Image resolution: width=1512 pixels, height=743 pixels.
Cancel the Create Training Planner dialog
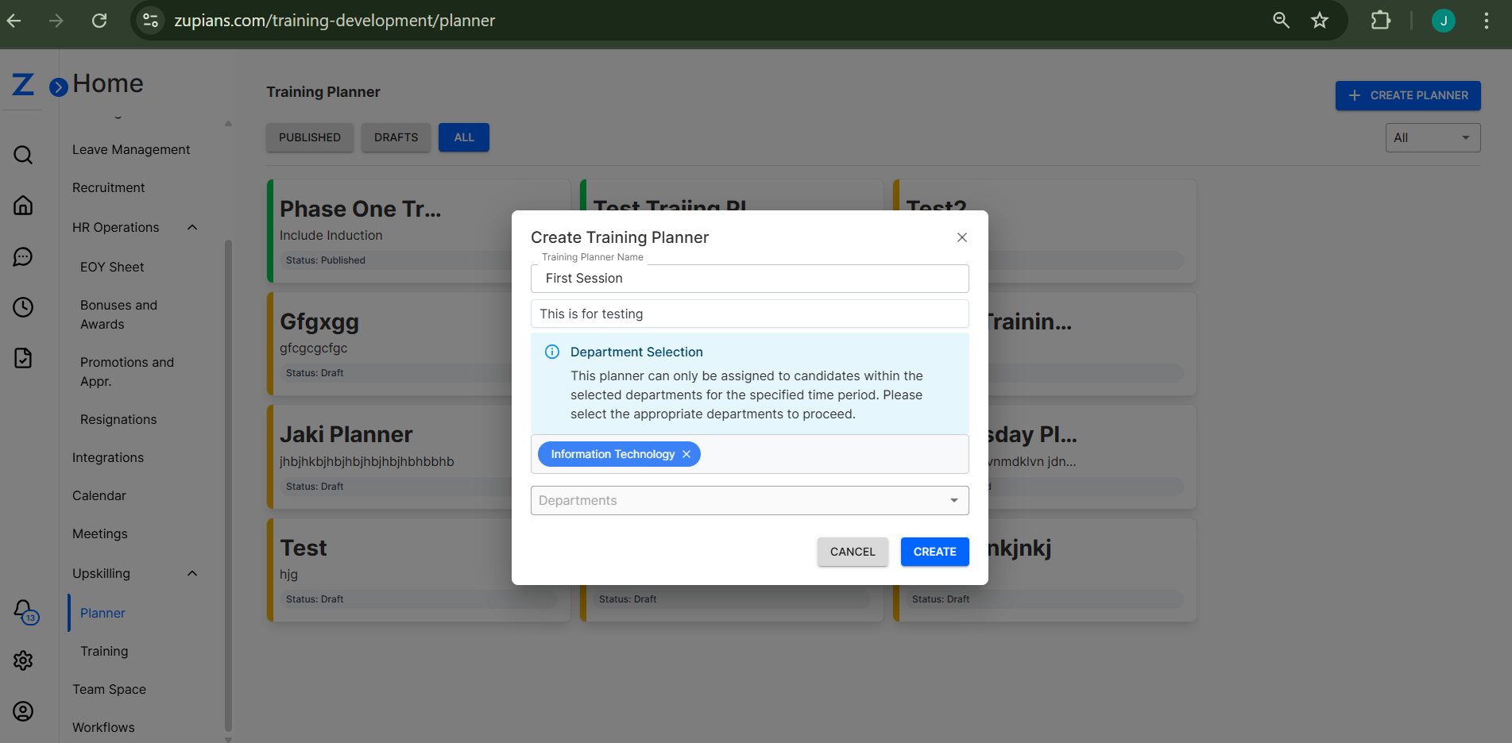coord(852,551)
